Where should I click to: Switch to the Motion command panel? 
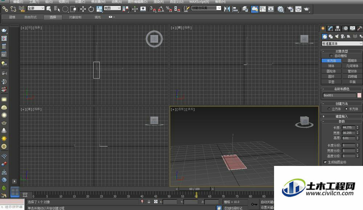tap(346, 28)
